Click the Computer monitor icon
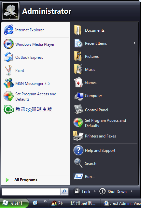The width and height of the screenshot is (141, 208). 79,96
